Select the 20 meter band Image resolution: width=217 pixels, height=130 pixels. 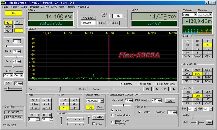click(208, 45)
